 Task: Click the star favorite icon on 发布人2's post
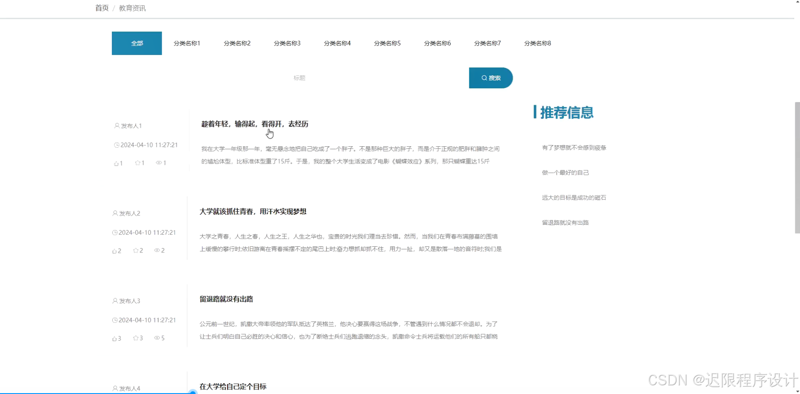(x=136, y=250)
